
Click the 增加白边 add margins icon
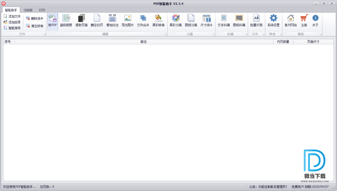coord(112,18)
